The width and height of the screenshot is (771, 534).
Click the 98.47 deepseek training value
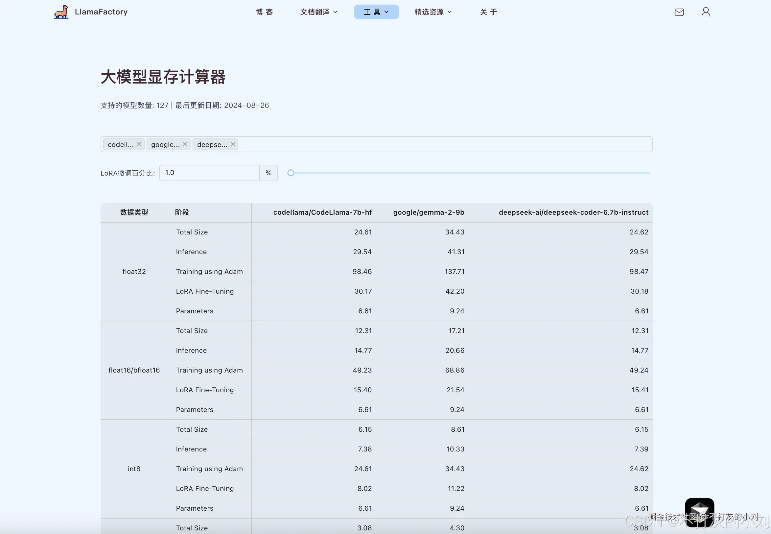click(639, 272)
